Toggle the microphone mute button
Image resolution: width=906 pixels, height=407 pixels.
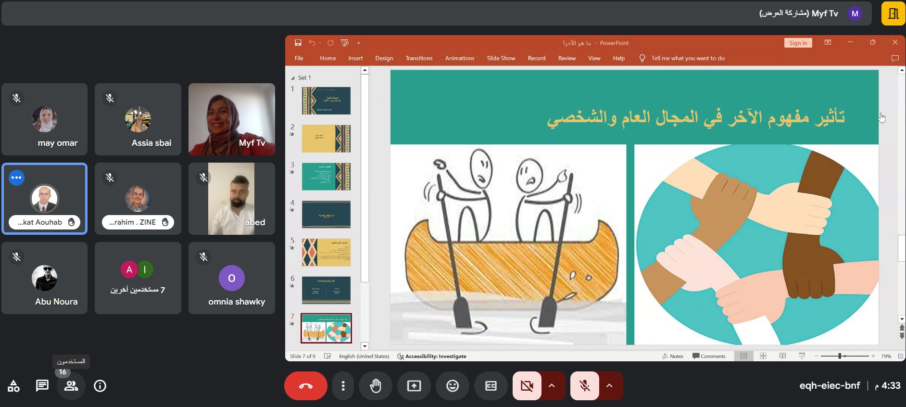point(585,386)
